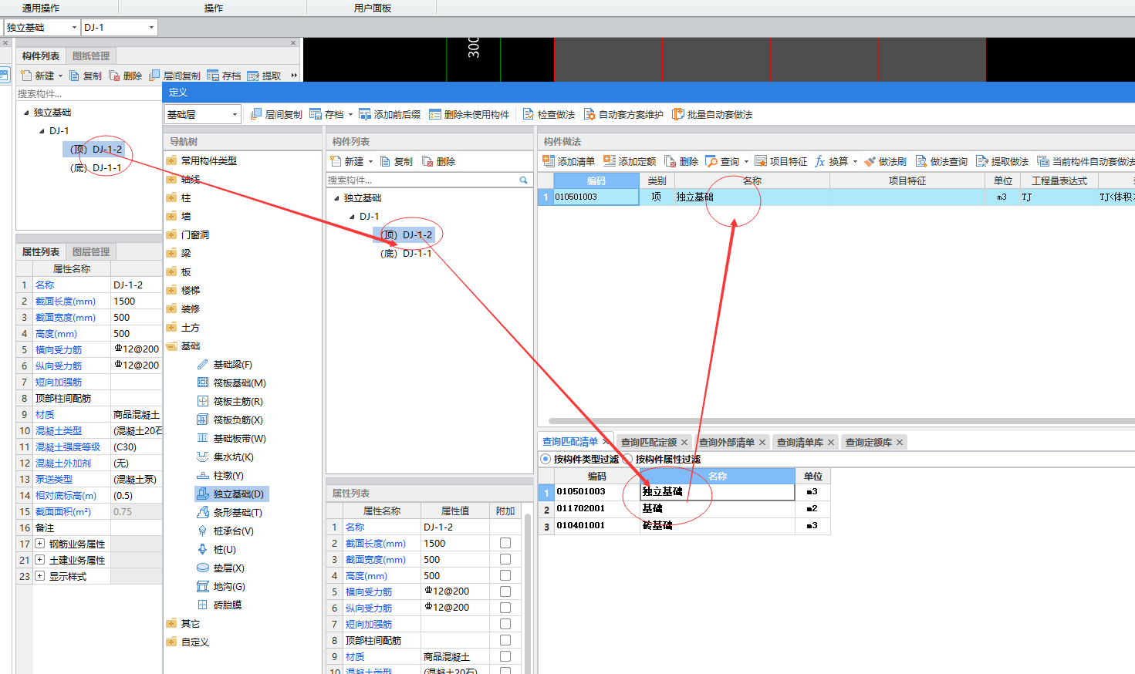Click 删除未使用构件 icon
The image size is (1135, 674).
tap(435, 114)
